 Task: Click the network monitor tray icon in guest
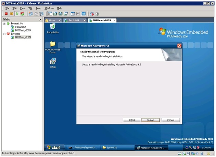[187, 148]
